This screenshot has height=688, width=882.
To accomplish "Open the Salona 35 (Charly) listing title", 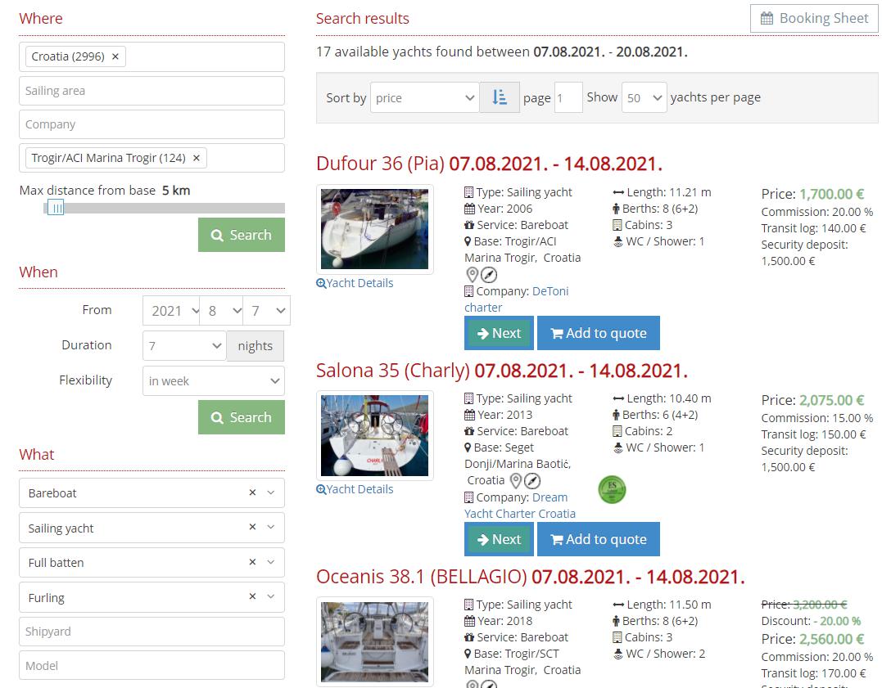I will click(502, 371).
